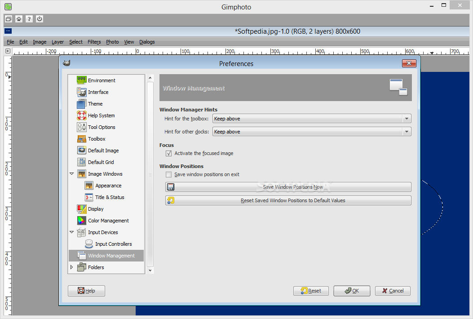Click the image window menu button icon
Screen dimensions: 473x319
[8, 31]
